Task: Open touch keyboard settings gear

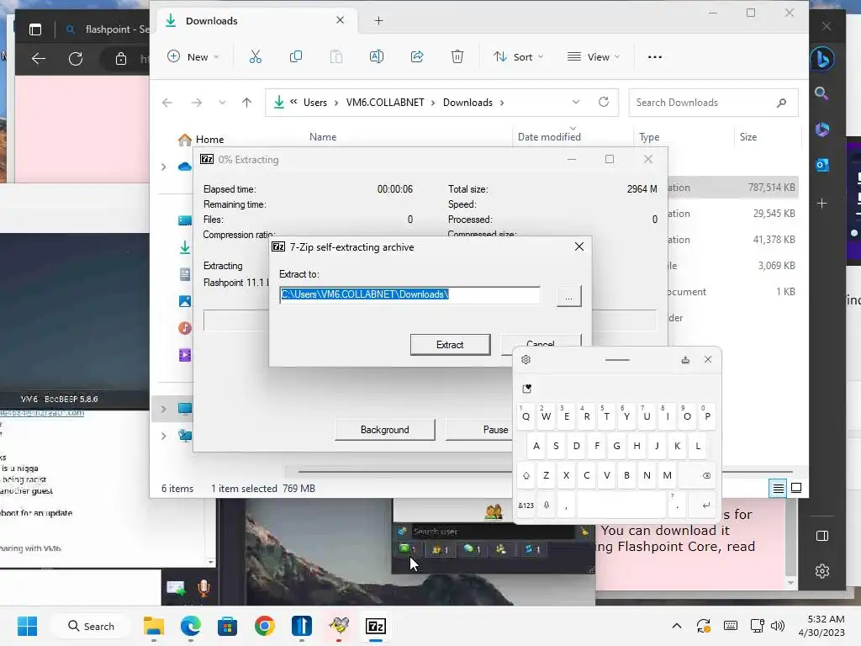Action: coord(526,360)
